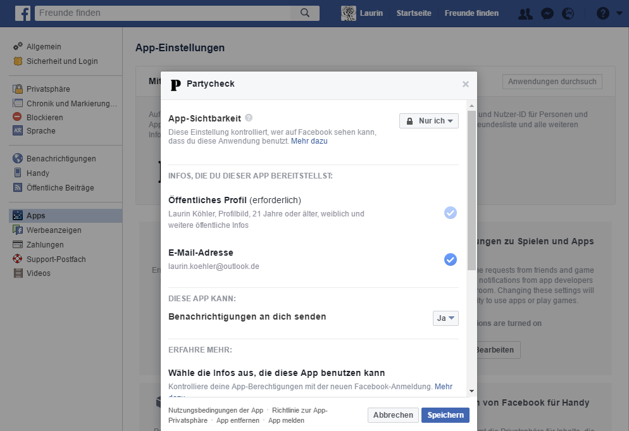Click the Benachrichtigungen globe icon in sidebar
Screen dimensions: 629x431
(x=18, y=158)
